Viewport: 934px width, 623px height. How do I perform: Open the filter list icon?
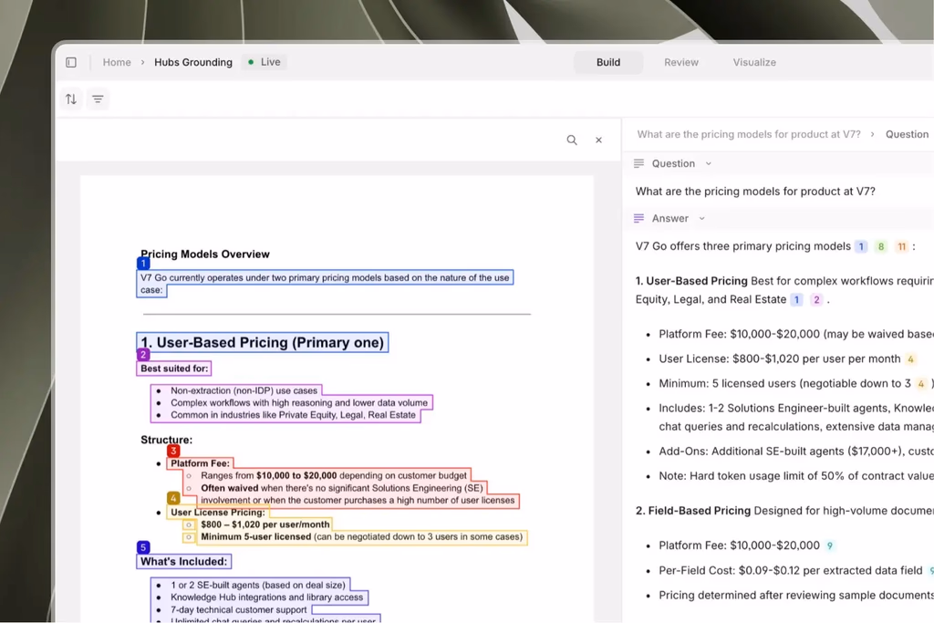click(98, 99)
